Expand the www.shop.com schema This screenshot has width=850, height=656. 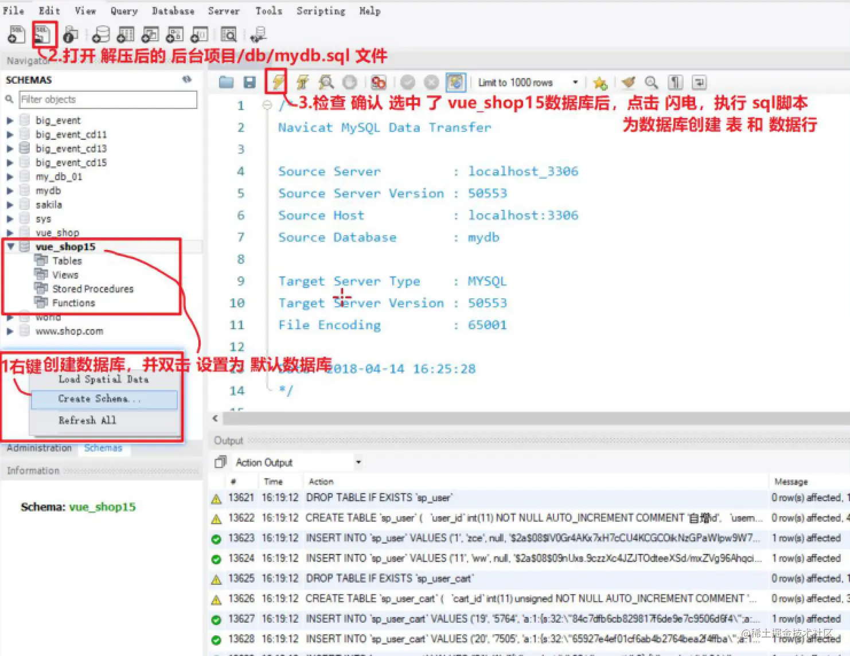pyautogui.click(x=10, y=331)
